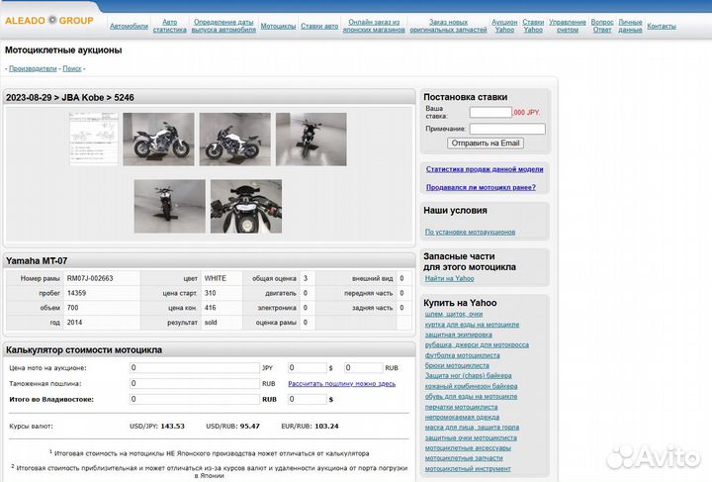The width and height of the screenshot is (712, 482).
Task: Open the motorcycle right-side photo thumbnail
Action: [234, 139]
